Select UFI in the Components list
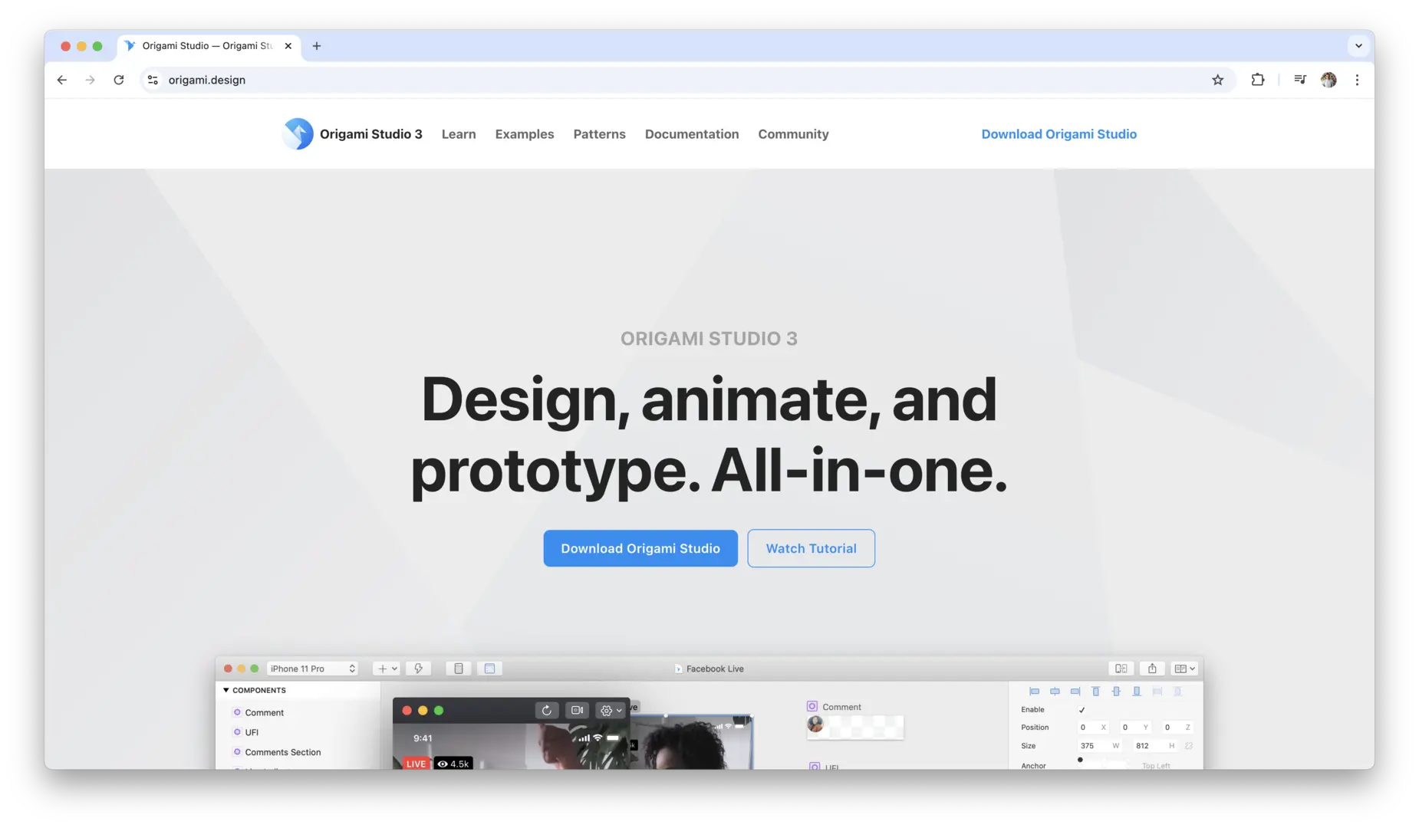Screen dimensions: 1419x828 [252, 733]
